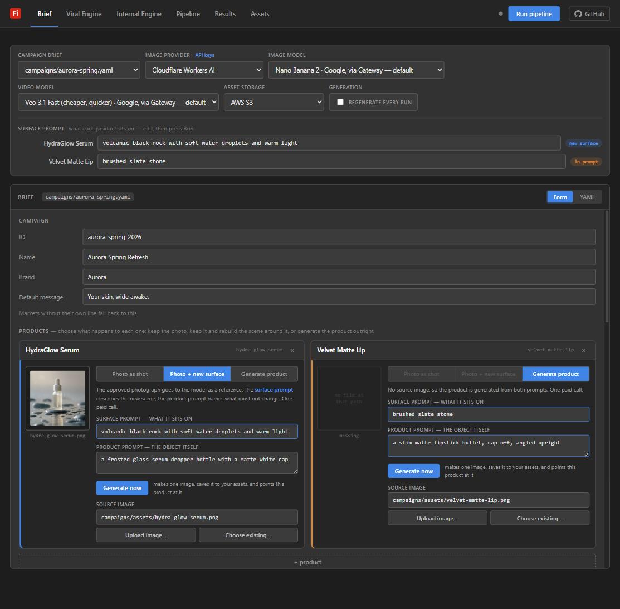Follow the surface prompt link in HydraGlow card
The width and height of the screenshot is (620, 609).
pyautogui.click(x=274, y=390)
